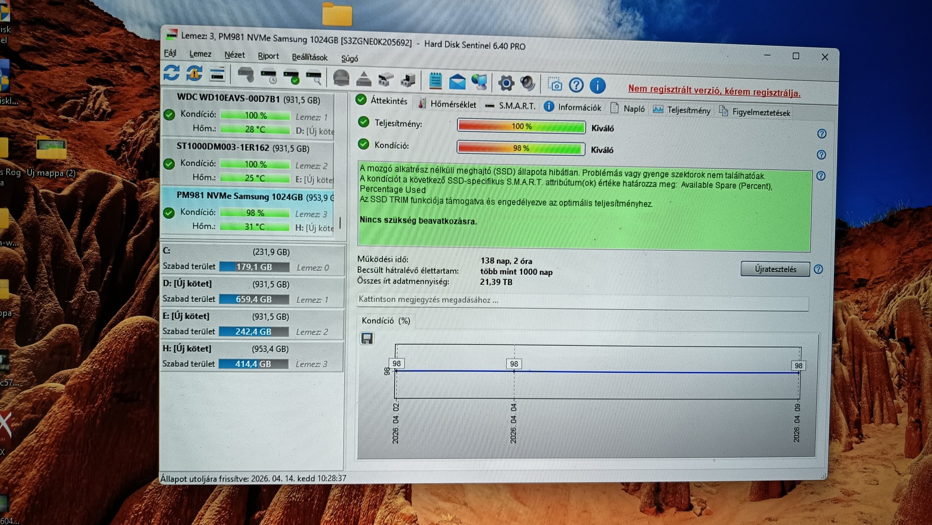Viewport: 932px width, 525px height.
Task: Click the blue info circle toolbar icon
Action: pos(597,85)
